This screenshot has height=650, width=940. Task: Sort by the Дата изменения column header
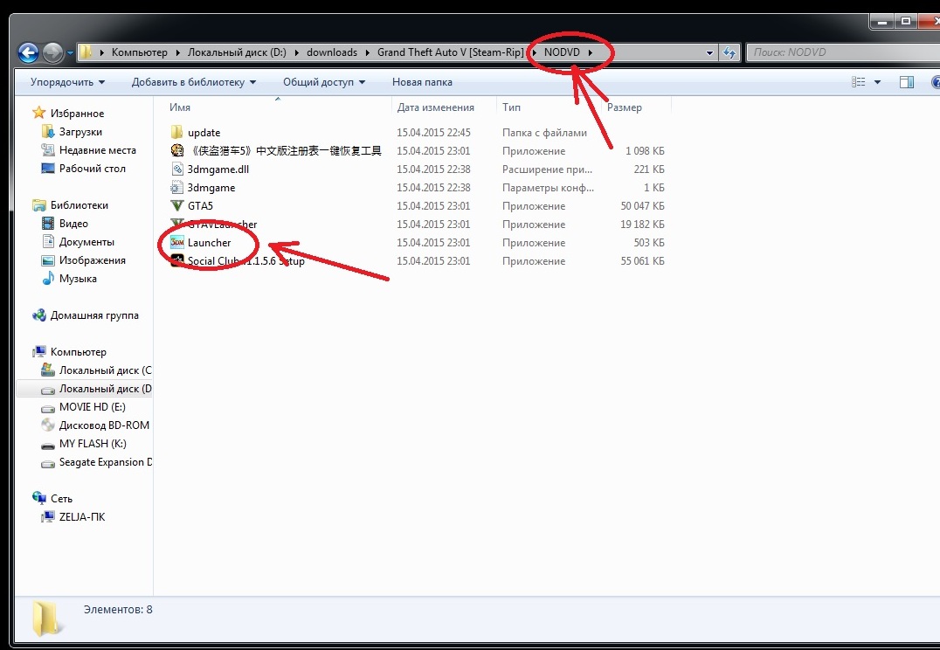click(x=435, y=107)
